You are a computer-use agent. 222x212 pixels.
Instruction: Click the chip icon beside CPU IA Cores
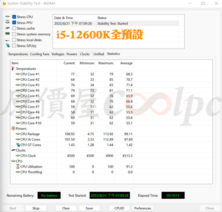click(x=18, y=139)
